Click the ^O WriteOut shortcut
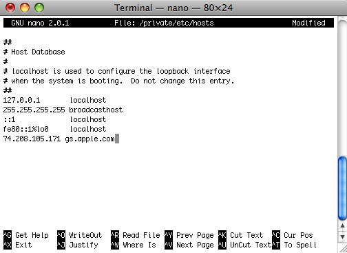The width and height of the screenshot is (347, 253). coord(79,235)
